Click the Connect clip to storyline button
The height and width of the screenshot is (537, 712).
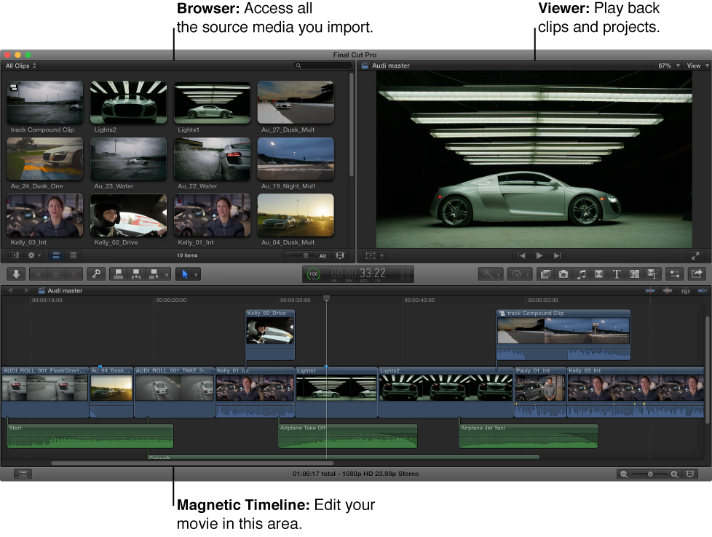[x=119, y=274]
